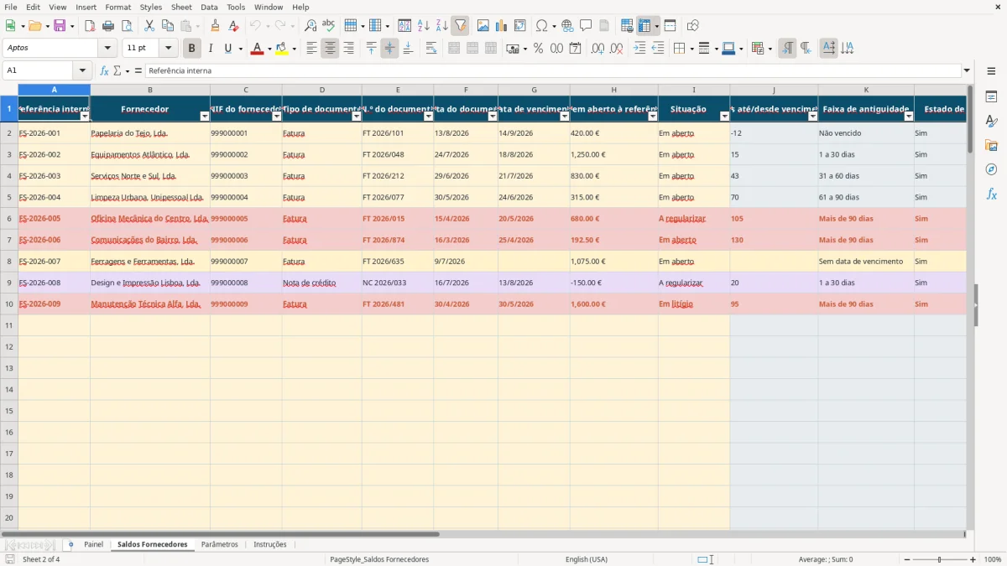The width and height of the screenshot is (1007, 566).
Task: Switch to the Painel sheet tab
Action: click(94, 544)
